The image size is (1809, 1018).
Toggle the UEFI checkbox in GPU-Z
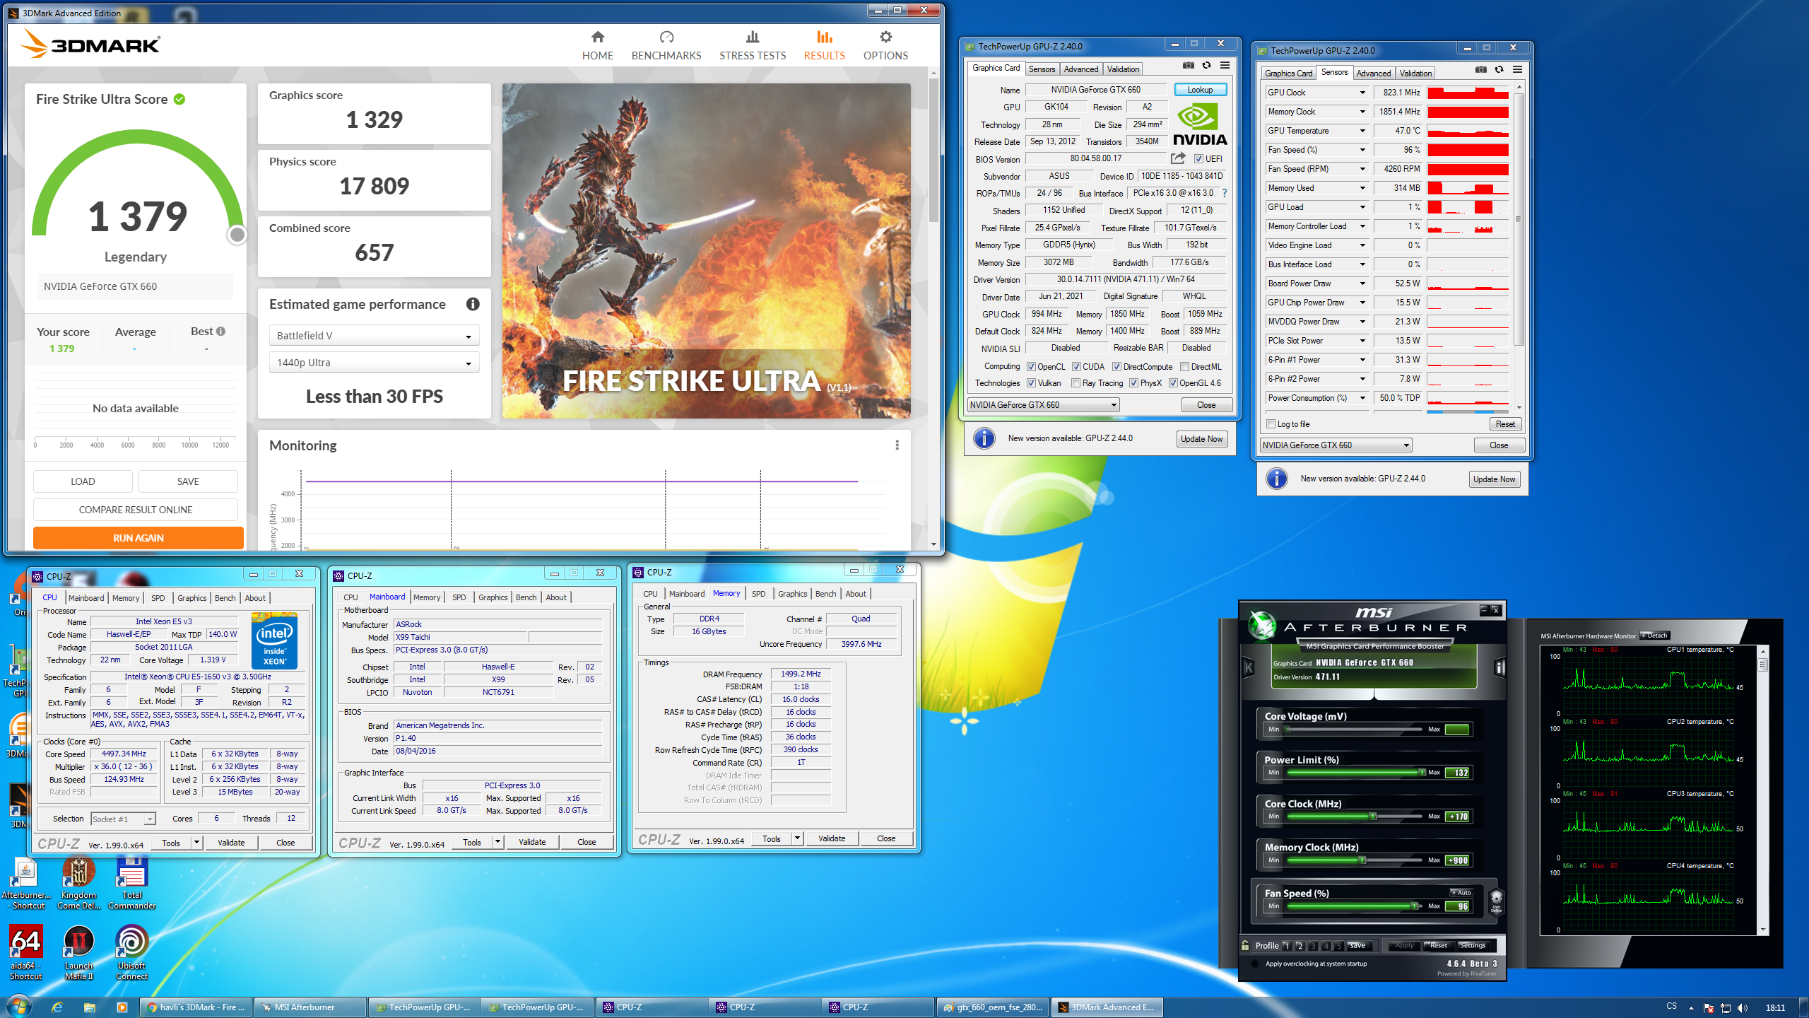tap(1198, 159)
